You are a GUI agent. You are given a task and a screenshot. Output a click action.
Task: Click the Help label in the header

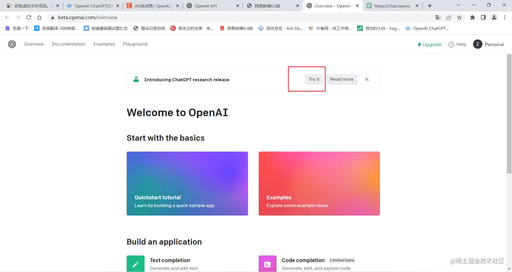(461, 45)
